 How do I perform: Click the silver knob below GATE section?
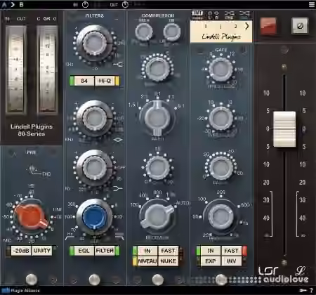[x=220, y=280]
